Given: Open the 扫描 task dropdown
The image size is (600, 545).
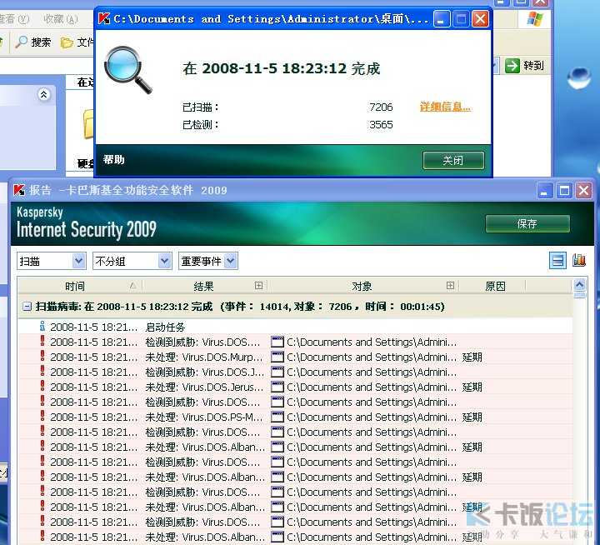Looking at the screenshot, I should [x=52, y=261].
